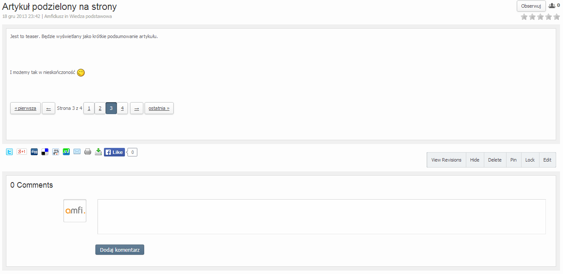The height and width of the screenshot is (274, 563).
Task: Bookmark the article on Delicious
Action: click(45, 152)
